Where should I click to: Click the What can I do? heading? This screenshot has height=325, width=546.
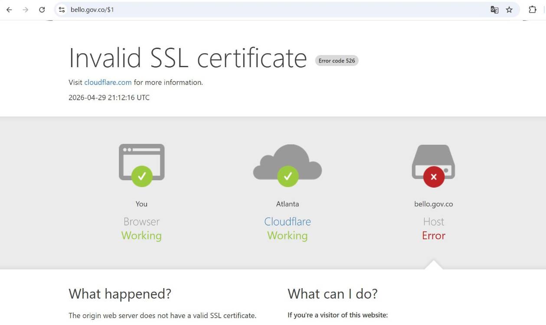[332, 294]
